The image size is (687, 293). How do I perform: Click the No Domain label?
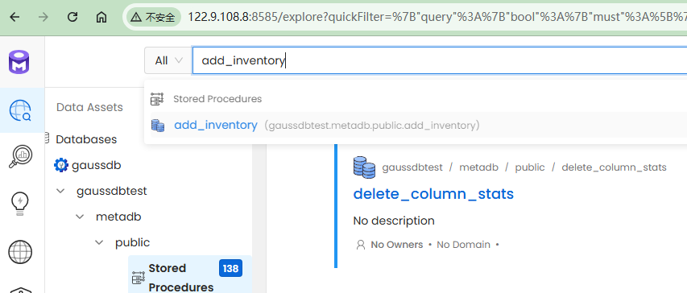point(463,245)
